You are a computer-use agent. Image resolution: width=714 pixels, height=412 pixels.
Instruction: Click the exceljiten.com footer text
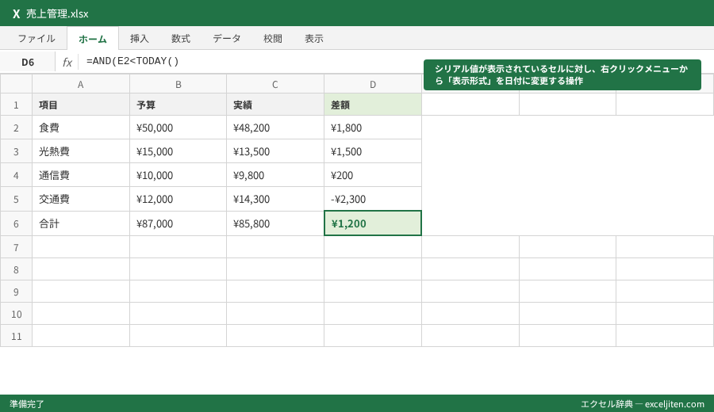tap(674, 404)
